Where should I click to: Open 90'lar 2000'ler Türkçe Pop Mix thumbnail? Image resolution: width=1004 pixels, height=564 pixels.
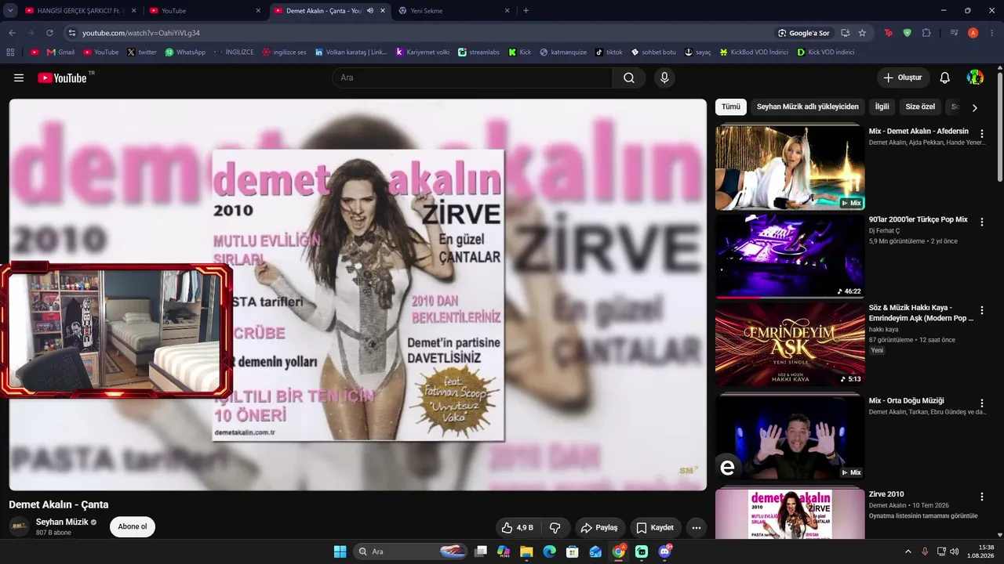point(790,256)
